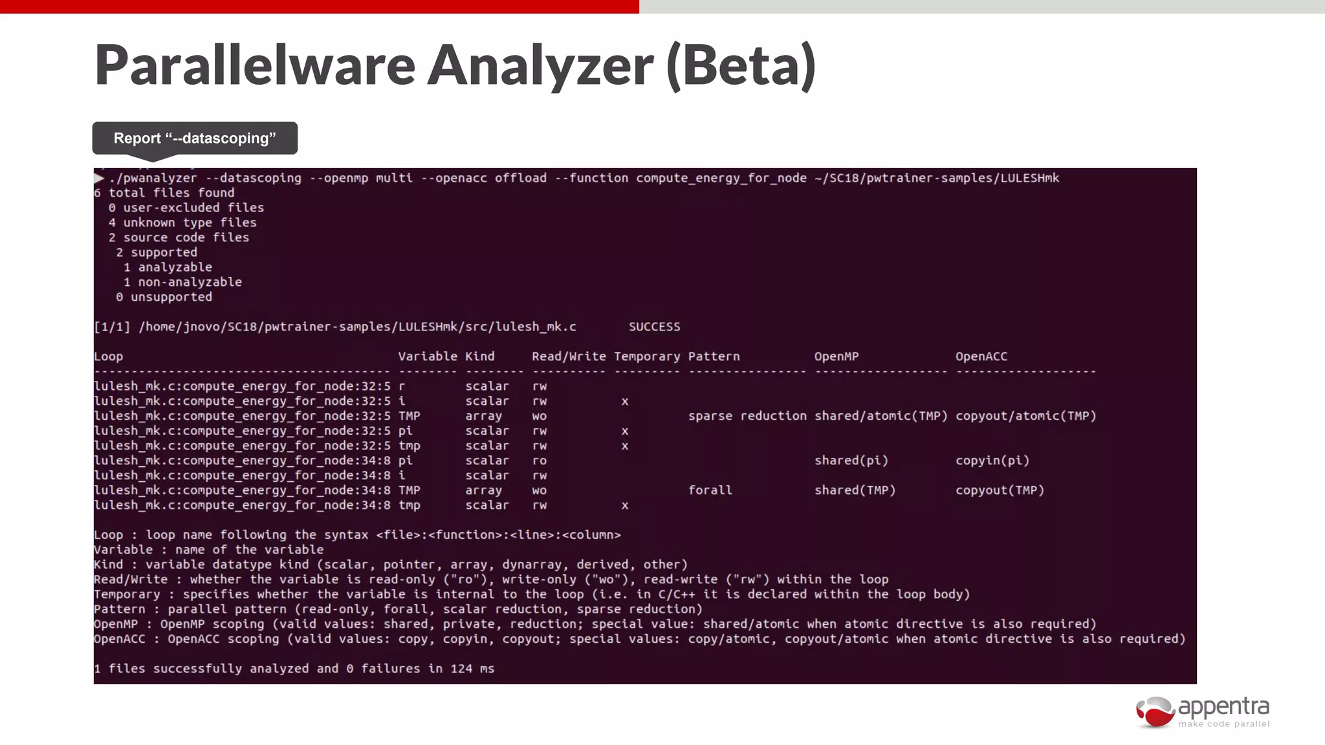Click the Temporary legend line
The image size is (1325, 745).
pos(532,594)
